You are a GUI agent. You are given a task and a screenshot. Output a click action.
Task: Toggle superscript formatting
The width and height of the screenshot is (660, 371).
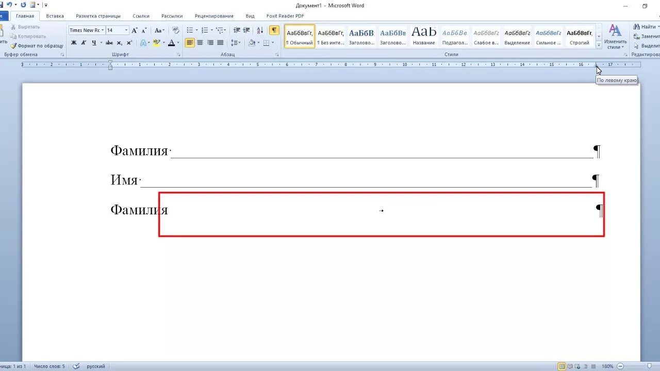[x=129, y=43]
